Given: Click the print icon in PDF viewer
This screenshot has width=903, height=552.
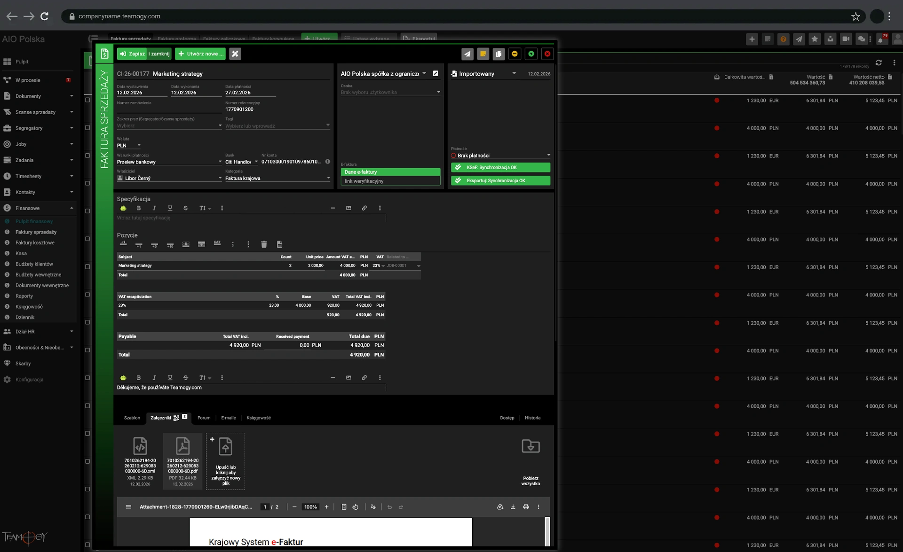Looking at the screenshot, I should click(x=526, y=507).
